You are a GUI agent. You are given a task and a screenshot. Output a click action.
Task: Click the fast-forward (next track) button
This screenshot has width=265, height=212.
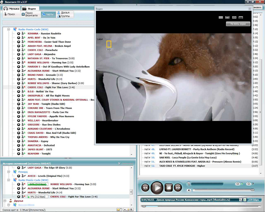point(178,187)
